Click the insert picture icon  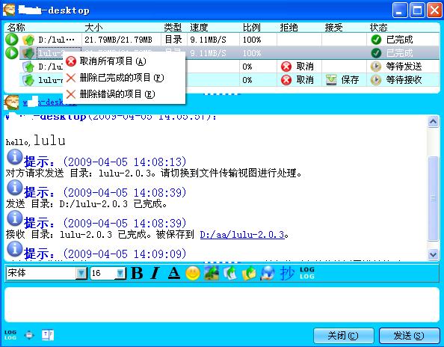212,273
